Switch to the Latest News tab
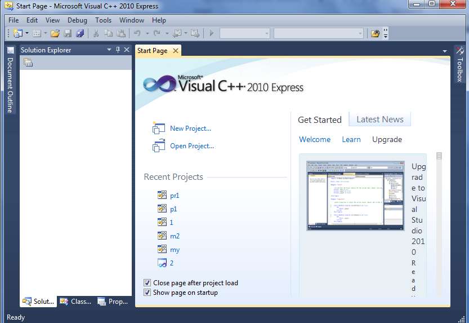 tap(380, 120)
